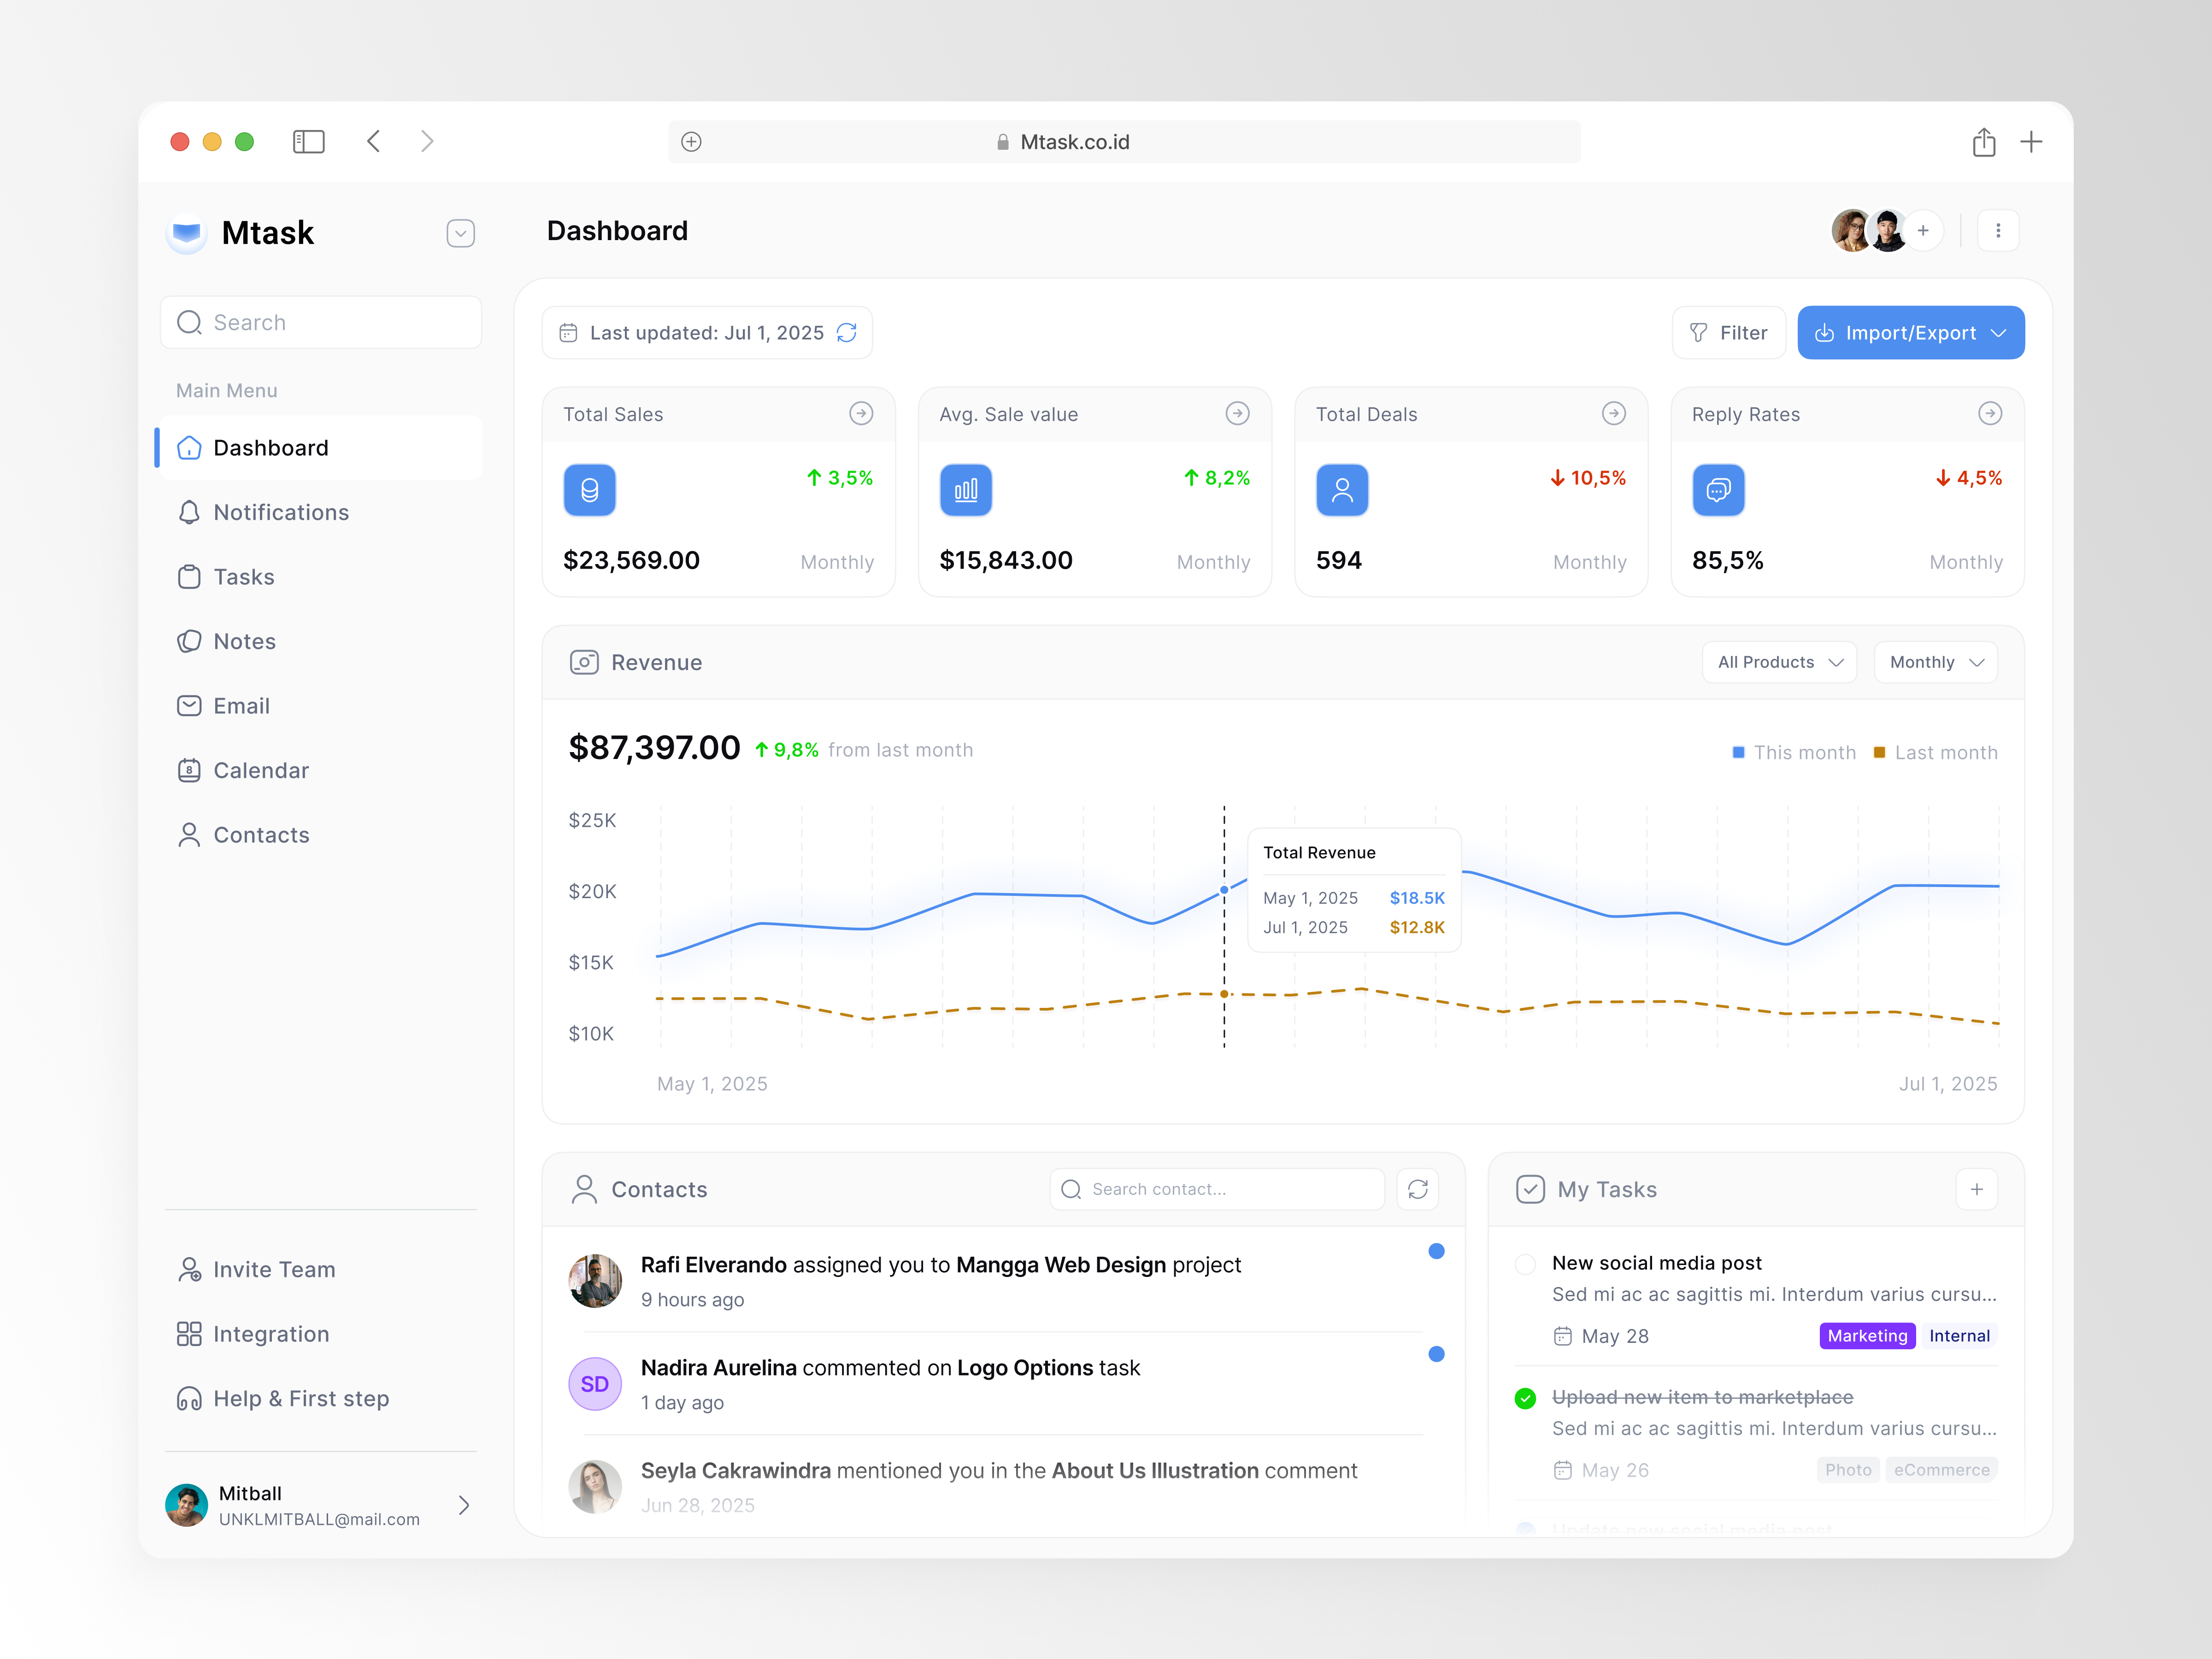Add a new task with the plus icon
The image size is (2212, 1659).
point(1976,1189)
